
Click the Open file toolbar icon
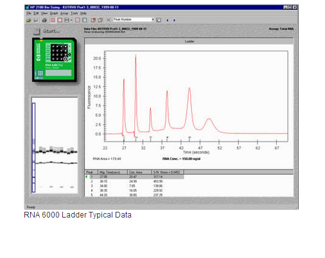coord(29,21)
